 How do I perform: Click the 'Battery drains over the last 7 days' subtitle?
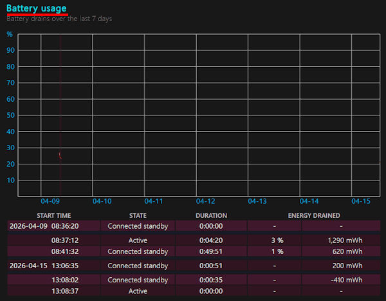point(59,19)
